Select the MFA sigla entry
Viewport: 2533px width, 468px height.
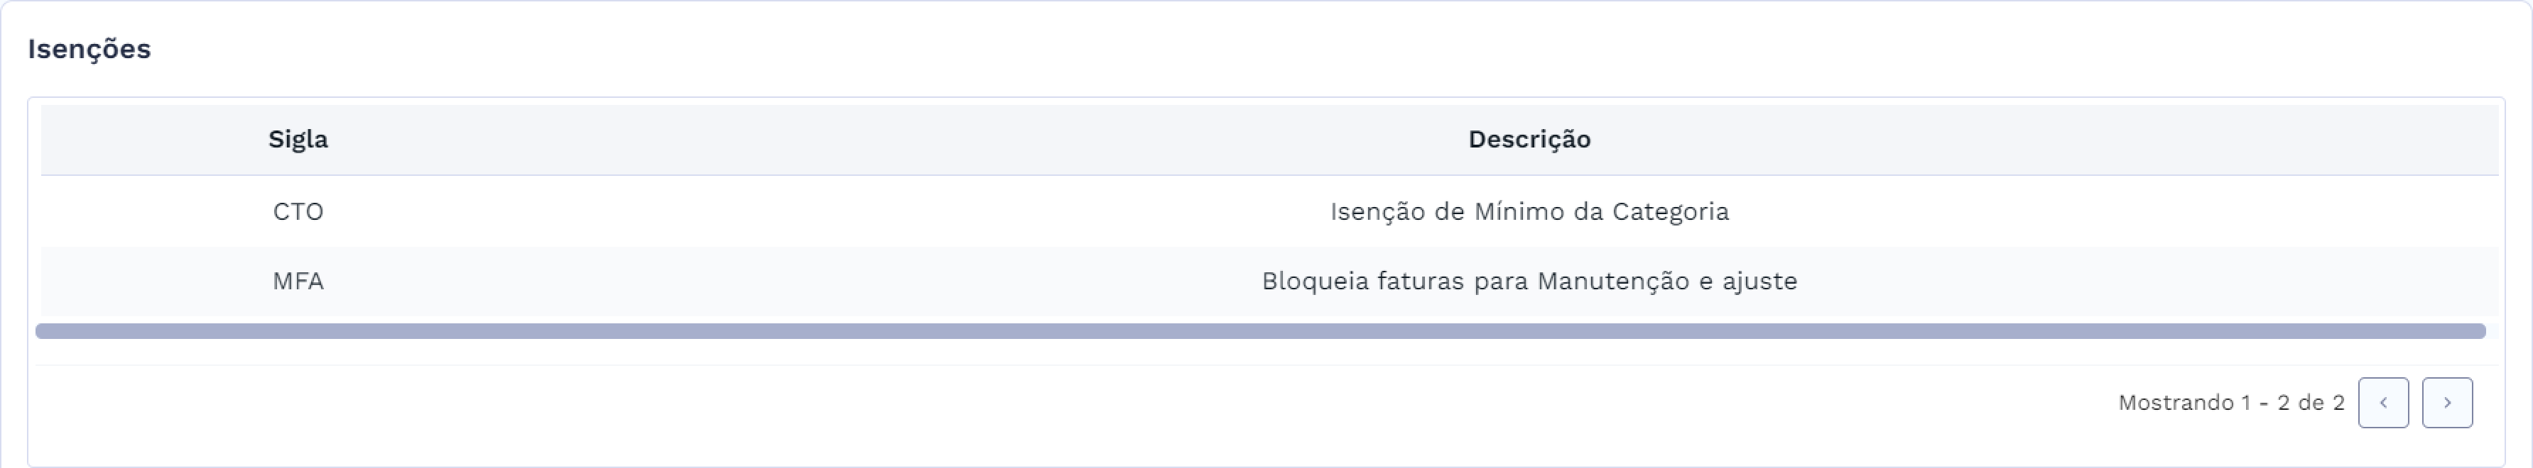(x=297, y=281)
